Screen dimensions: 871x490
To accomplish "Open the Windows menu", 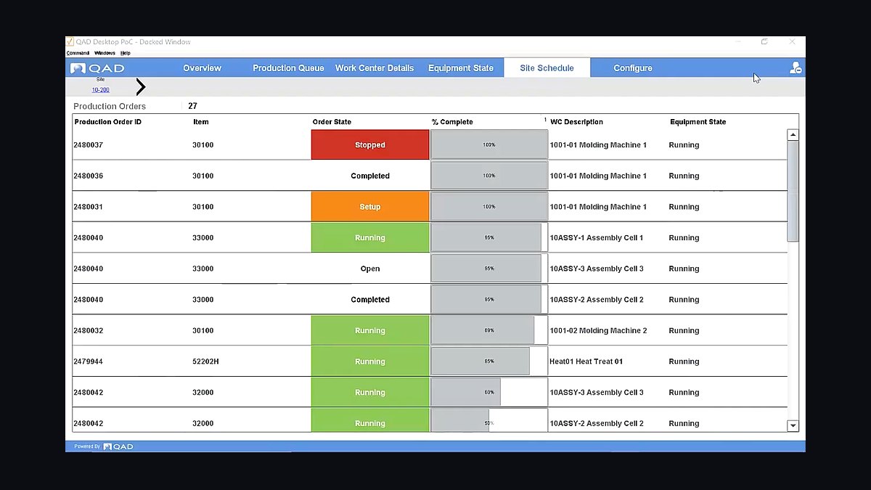I will click(x=105, y=53).
